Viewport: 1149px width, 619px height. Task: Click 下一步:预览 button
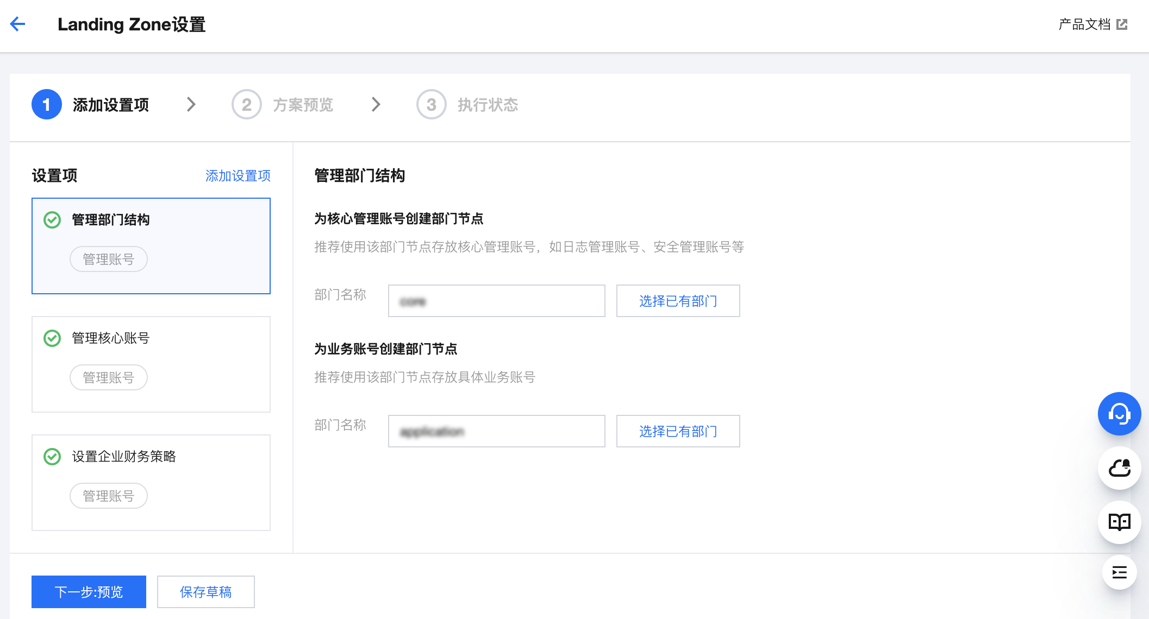(x=89, y=592)
